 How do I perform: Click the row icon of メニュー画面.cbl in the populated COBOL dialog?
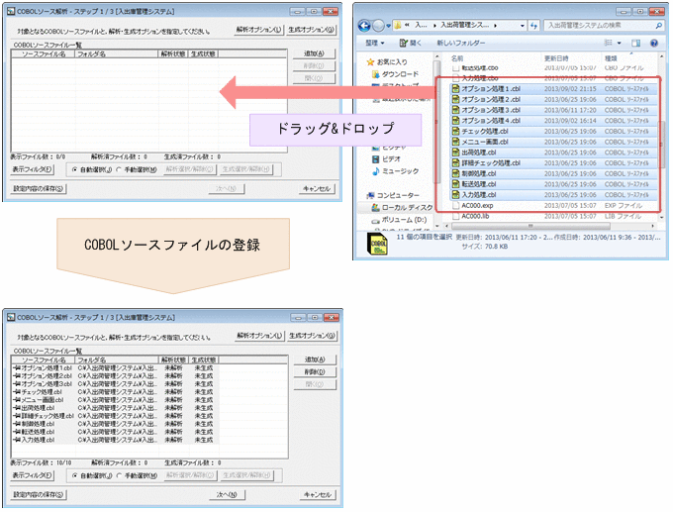pyautogui.click(x=17, y=400)
